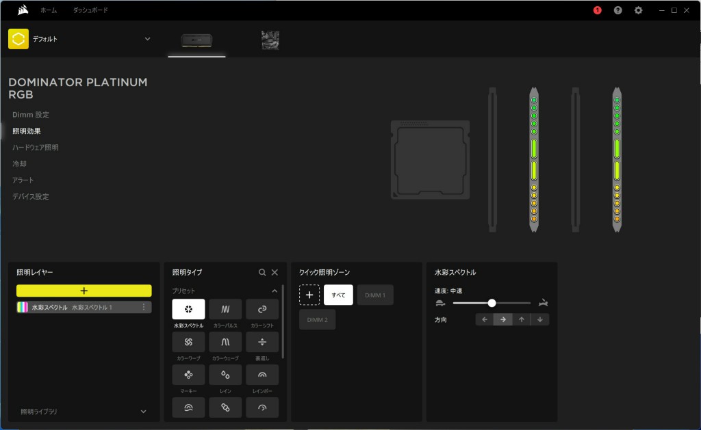This screenshot has width=701, height=430.
Task: Select the DIMM 2 zone
Action: (318, 320)
